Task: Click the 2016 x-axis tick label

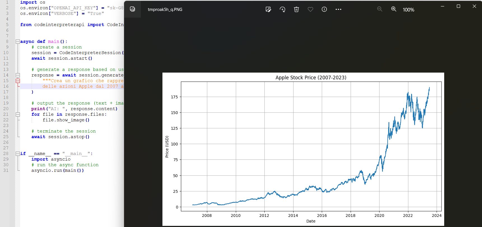Action: tap(322, 216)
